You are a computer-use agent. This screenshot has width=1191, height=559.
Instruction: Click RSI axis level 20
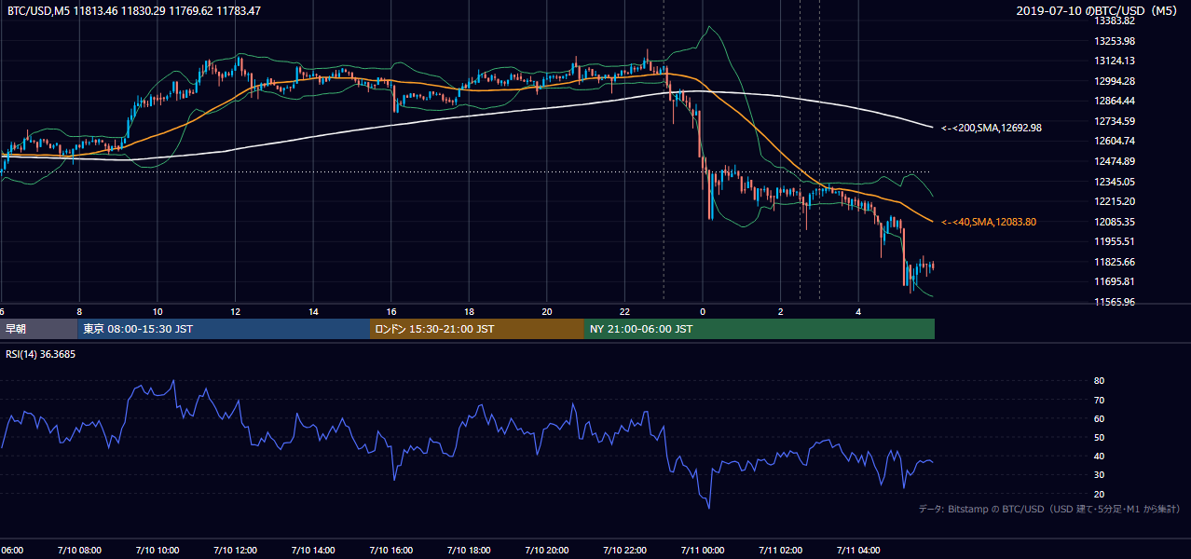[1100, 494]
